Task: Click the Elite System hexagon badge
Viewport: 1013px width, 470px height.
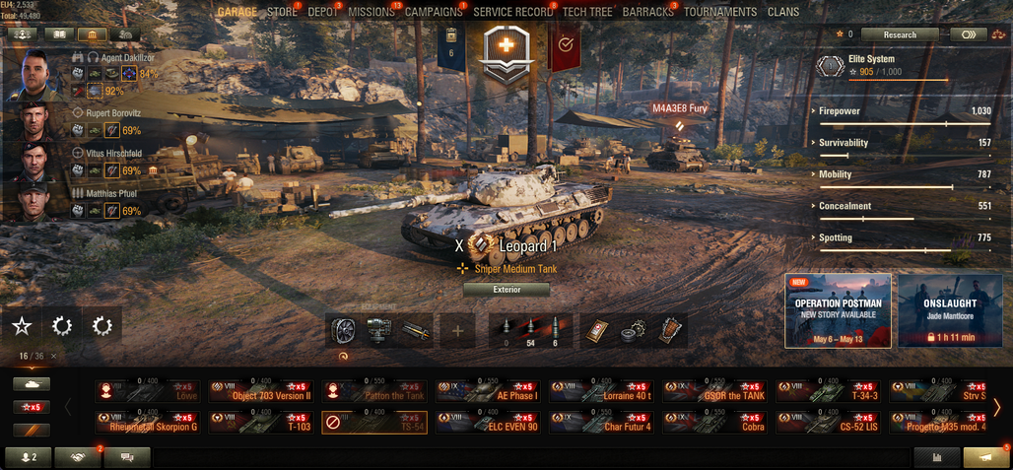Action: click(830, 65)
